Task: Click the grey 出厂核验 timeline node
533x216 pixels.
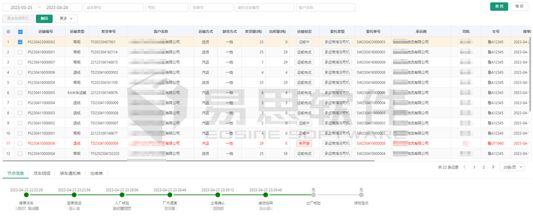Action: (x=313, y=196)
